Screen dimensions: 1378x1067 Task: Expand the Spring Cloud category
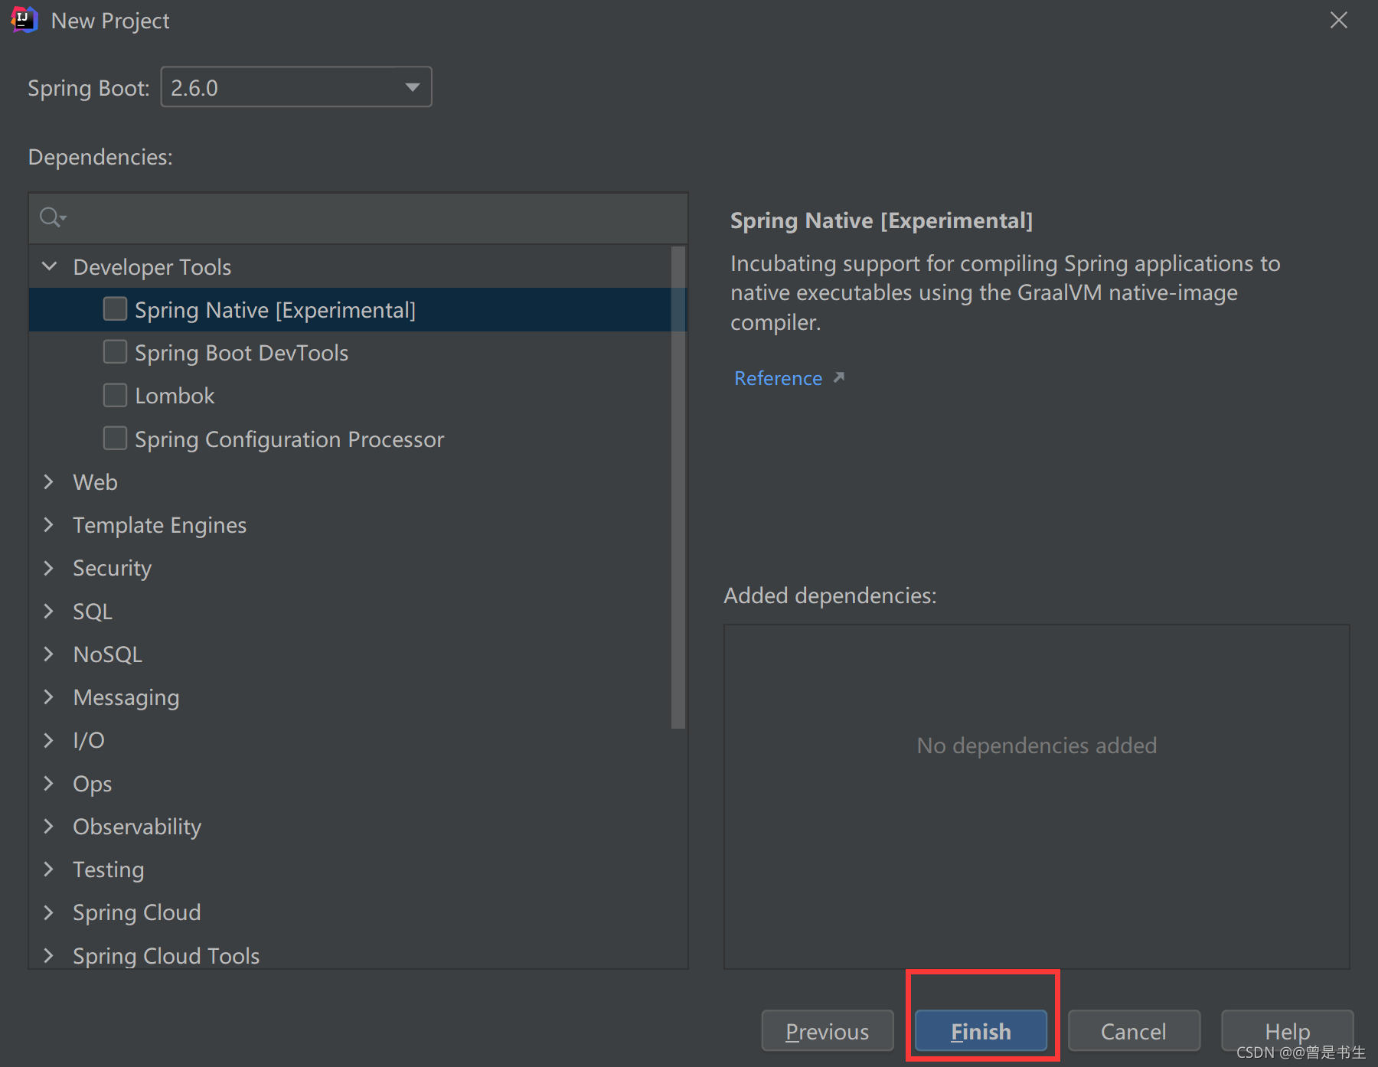[49, 912]
